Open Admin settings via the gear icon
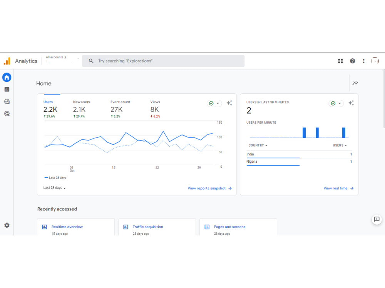 [x=7, y=225]
